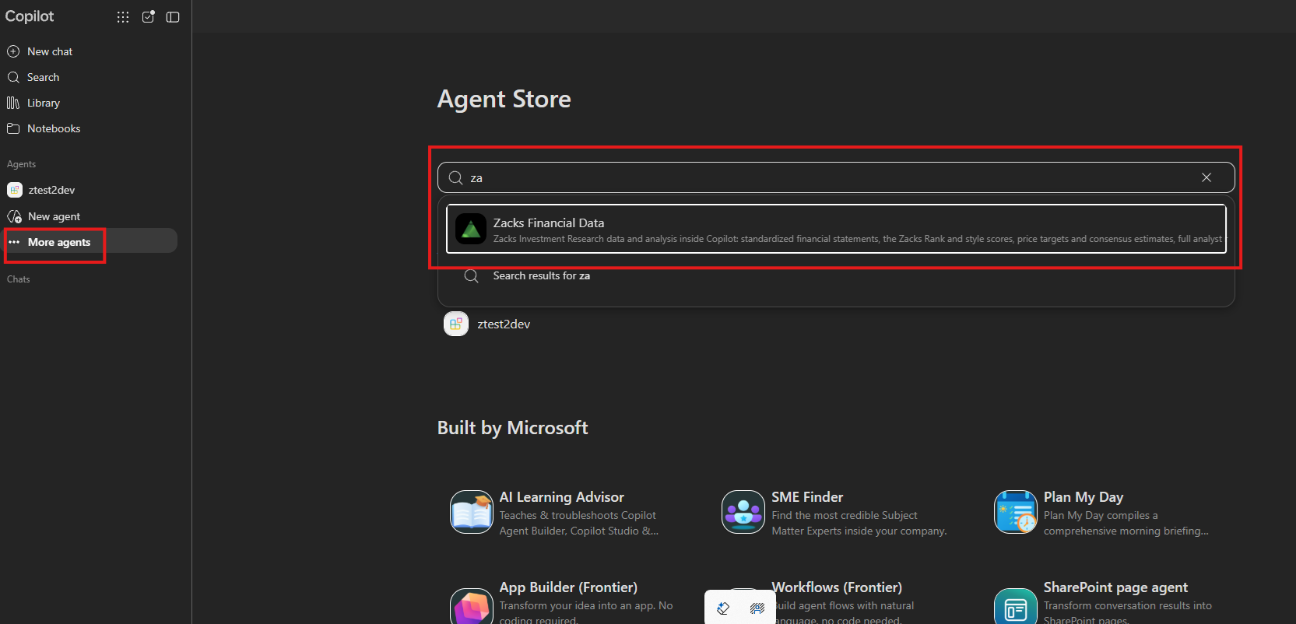This screenshot has width=1296, height=624.
Task: Select the Zacks Financial Data search suggestion
Action: (836, 229)
